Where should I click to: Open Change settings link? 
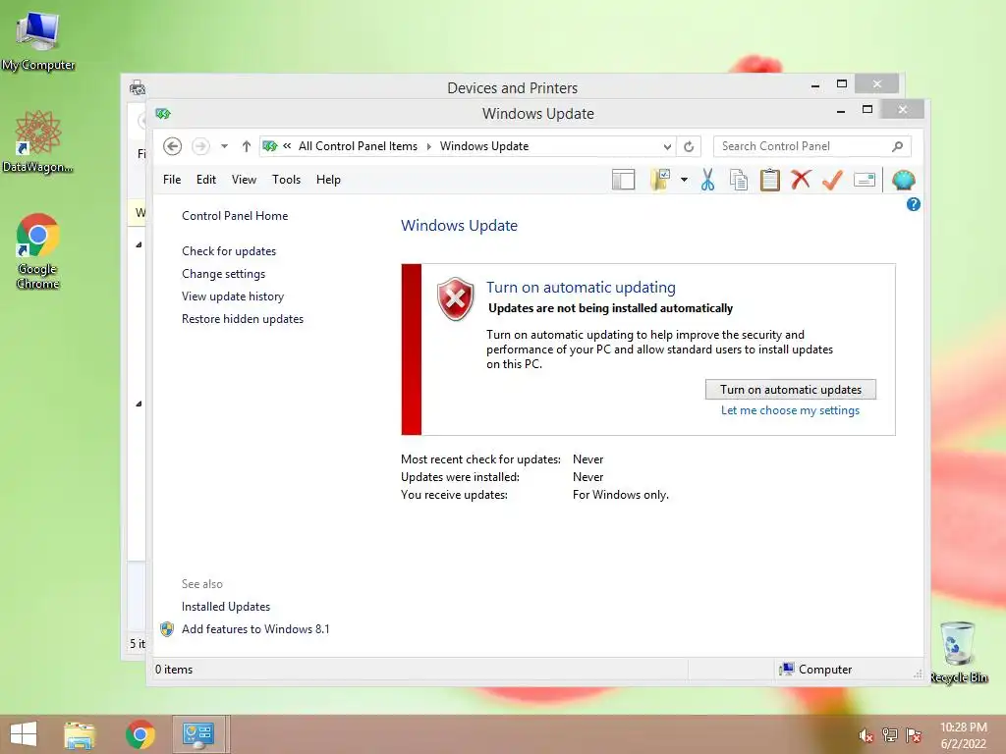pyautogui.click(x=223, y=274)
